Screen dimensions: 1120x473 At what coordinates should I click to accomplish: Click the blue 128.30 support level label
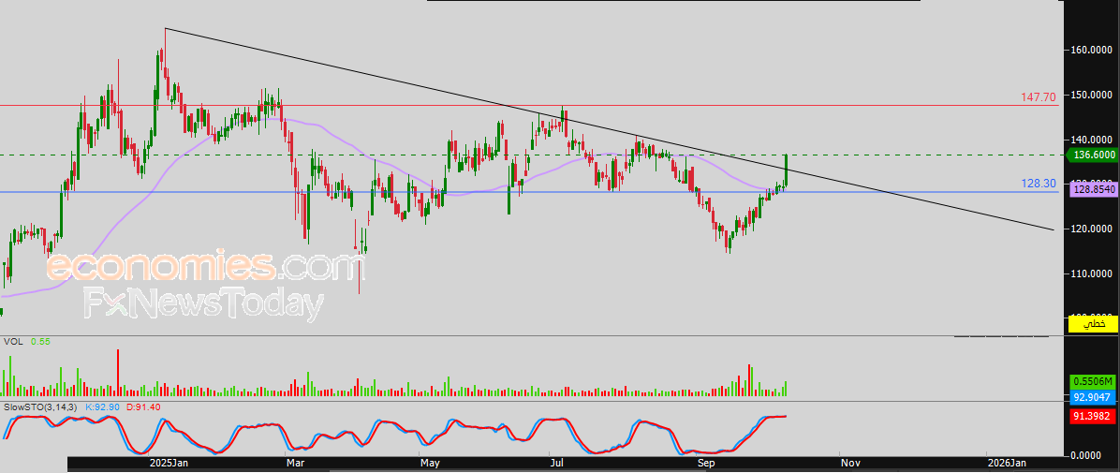tap(1038, 185)
